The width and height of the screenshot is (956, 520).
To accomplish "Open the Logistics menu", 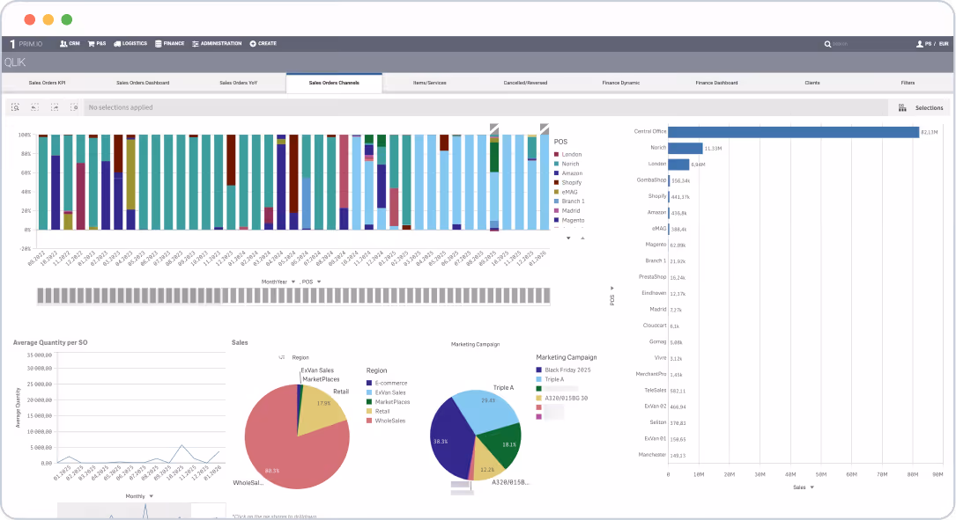I will [x=130, y=44].
